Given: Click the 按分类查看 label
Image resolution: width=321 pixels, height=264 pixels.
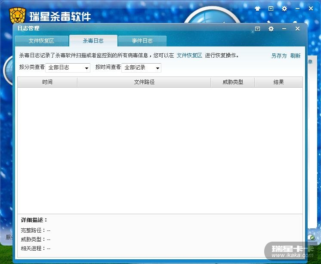Looking at the screenshot, I should [32, 67].
